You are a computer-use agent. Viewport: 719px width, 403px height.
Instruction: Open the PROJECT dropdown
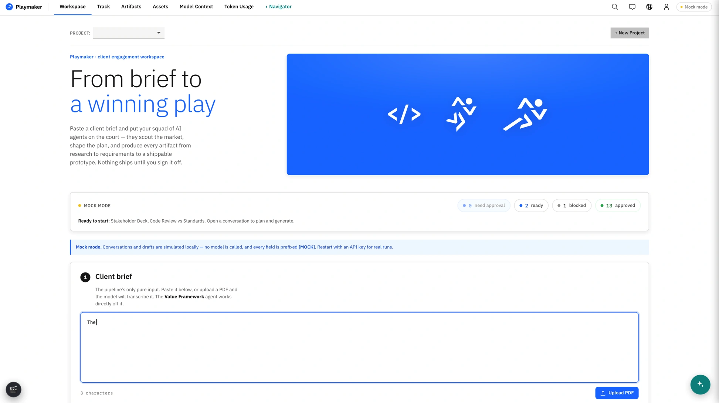pyautogui.click(x=129, y=33)
